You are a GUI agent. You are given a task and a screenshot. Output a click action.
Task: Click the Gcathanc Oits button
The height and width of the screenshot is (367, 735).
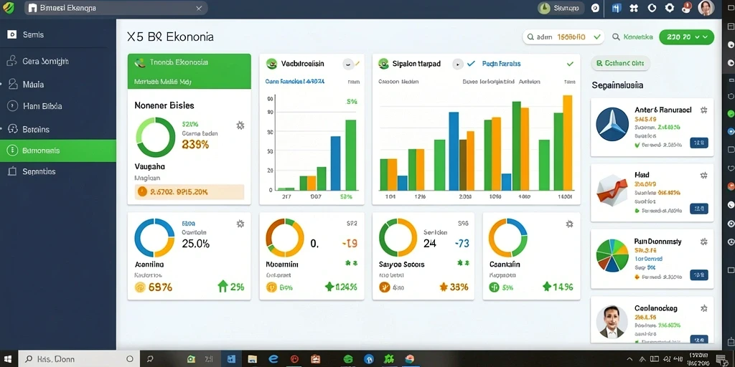tap(620, 63)
